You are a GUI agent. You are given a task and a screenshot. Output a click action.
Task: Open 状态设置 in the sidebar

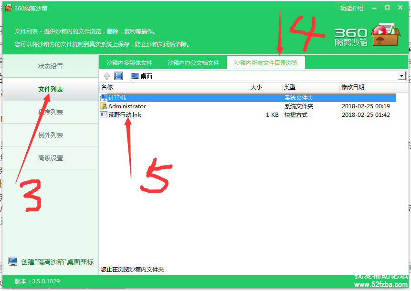tap(51, 66)
